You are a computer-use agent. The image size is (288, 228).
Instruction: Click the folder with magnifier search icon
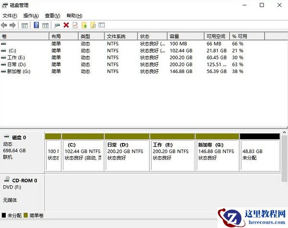click(x=93, y=25)
